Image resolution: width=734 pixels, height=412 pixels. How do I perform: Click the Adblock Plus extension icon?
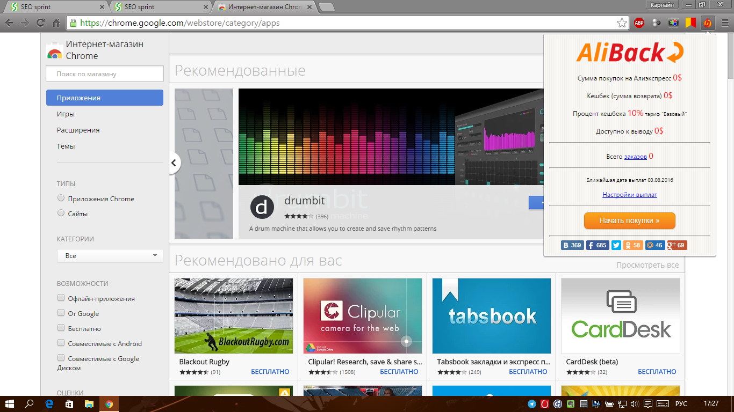coord(639,23)
